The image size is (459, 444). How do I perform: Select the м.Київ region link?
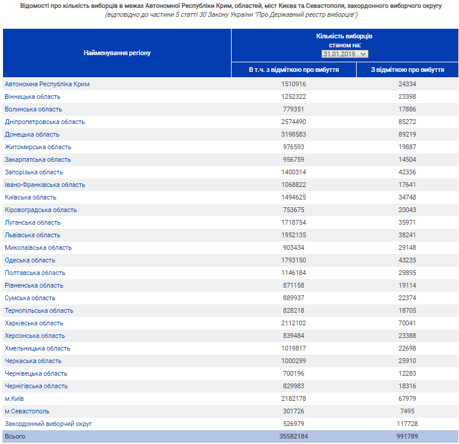coord(14,399)
